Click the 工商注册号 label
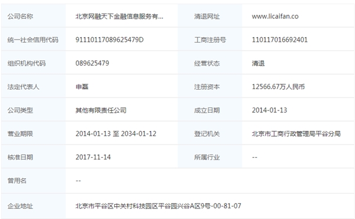Image resolution: width=355 pixels, height=219 pixels. point(210,40)
